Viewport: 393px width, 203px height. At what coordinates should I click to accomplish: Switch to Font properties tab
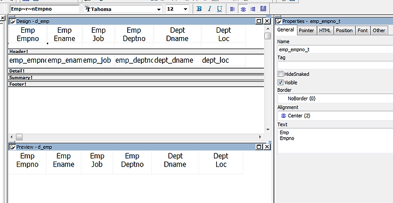(362, 31)
